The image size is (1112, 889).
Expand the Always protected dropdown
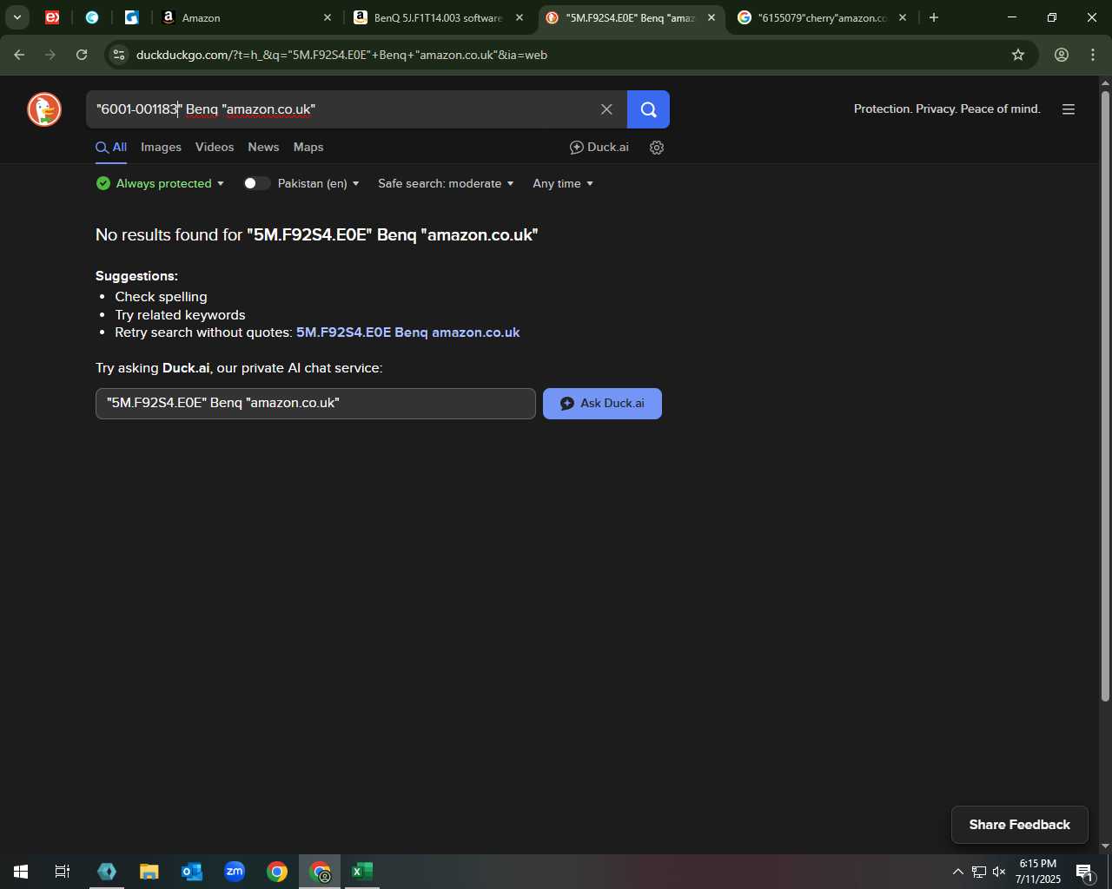pos(160,183)
